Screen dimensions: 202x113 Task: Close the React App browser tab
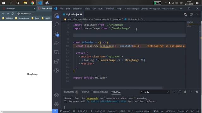(x=34, y=8)
